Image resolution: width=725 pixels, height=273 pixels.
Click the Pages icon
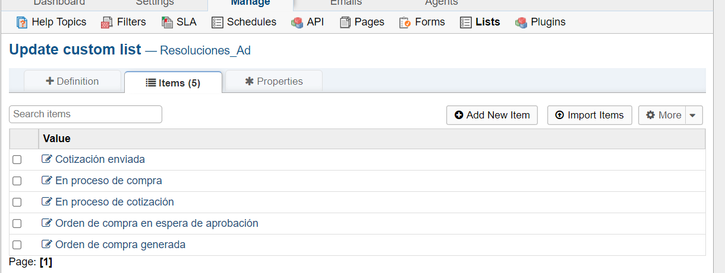[345, 23]
